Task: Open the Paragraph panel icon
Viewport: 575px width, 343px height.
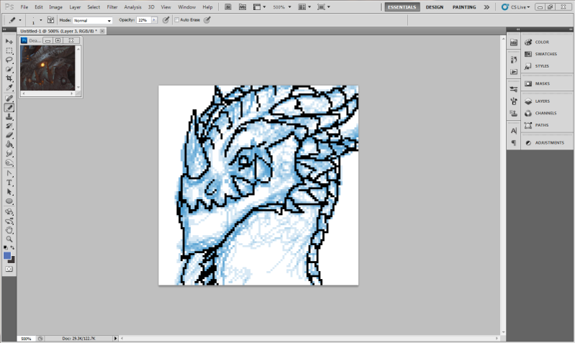Action: click(514, 143)
